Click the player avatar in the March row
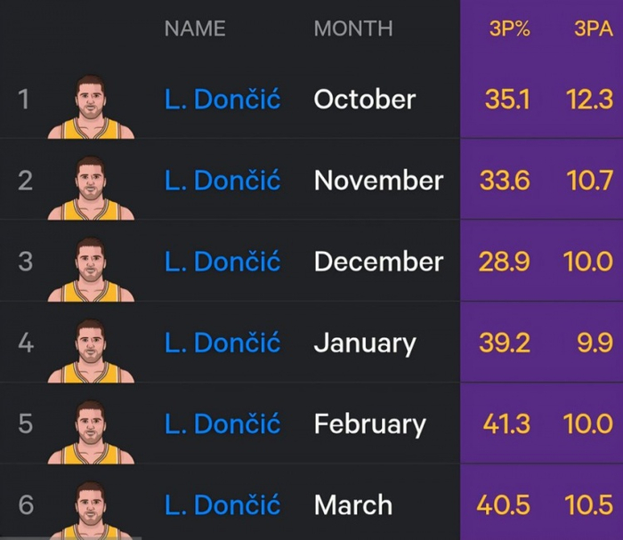Image resolution: width=623 pixels, height=540 pixels. point(90,511)
